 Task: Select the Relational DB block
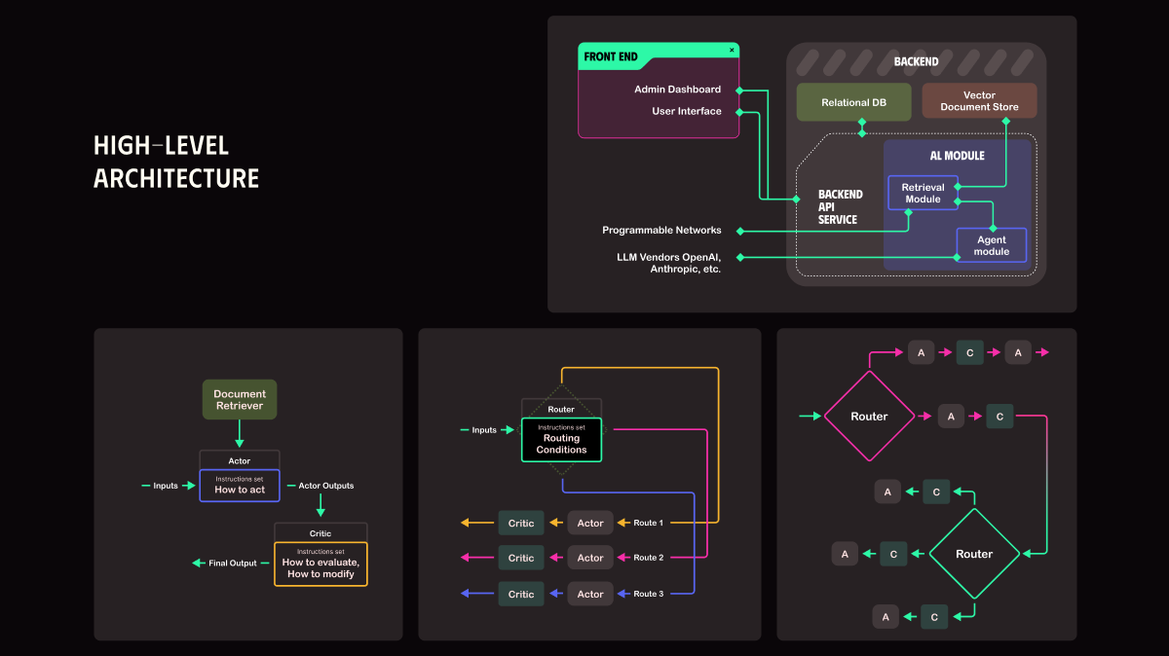coord(853,102)
